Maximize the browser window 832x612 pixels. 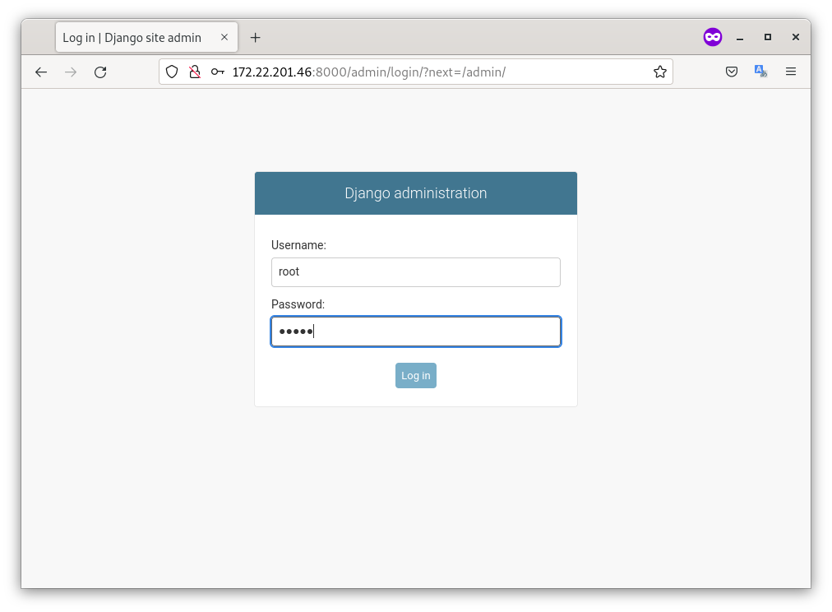click(767, 37)
